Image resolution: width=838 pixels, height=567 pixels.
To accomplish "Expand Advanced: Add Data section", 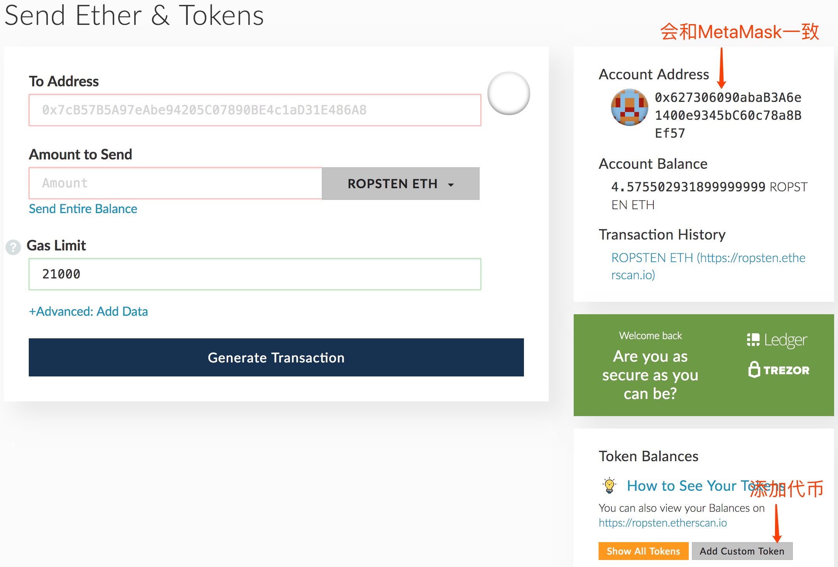I will tap(89, 311).
